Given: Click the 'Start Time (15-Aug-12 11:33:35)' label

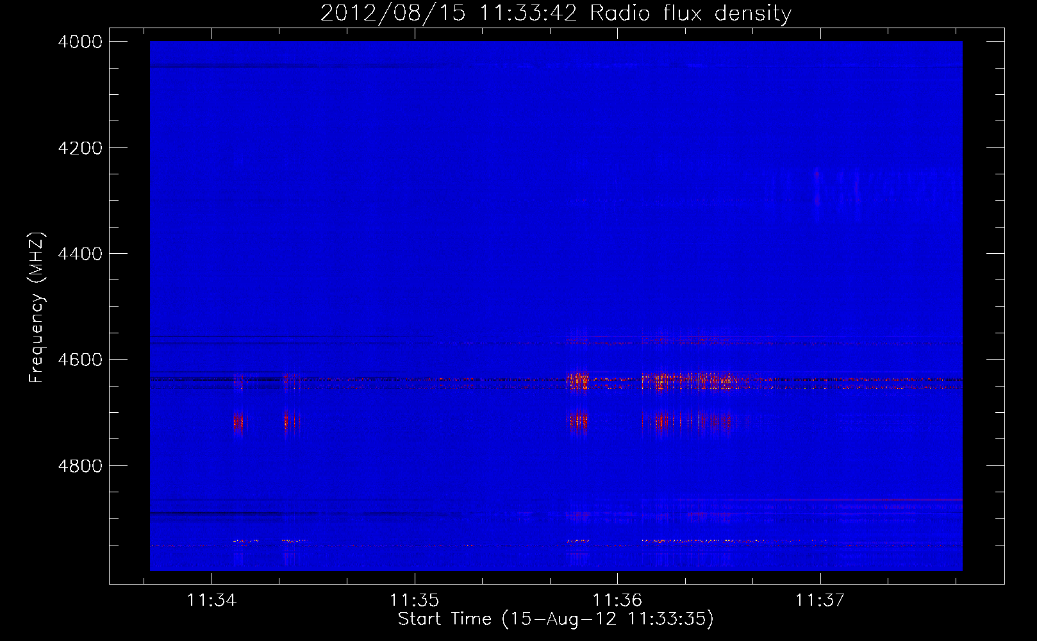Looking at the screenshot, I should click(556, 619).
